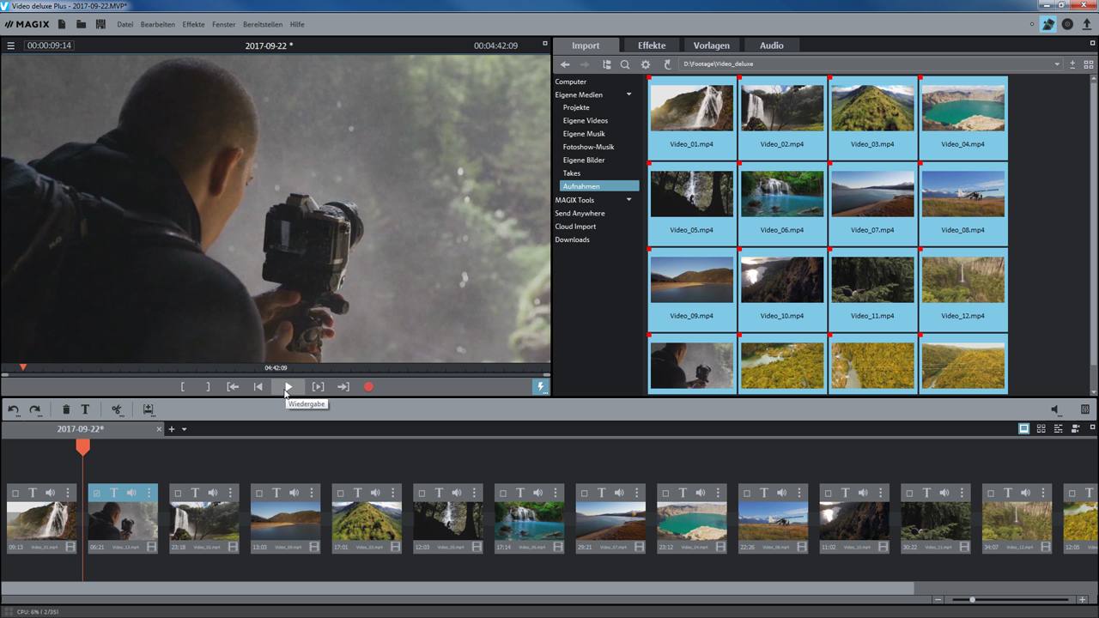Open the Datei menu
The width and height of the screenshot is (1099, 618).
coord(125,24)
